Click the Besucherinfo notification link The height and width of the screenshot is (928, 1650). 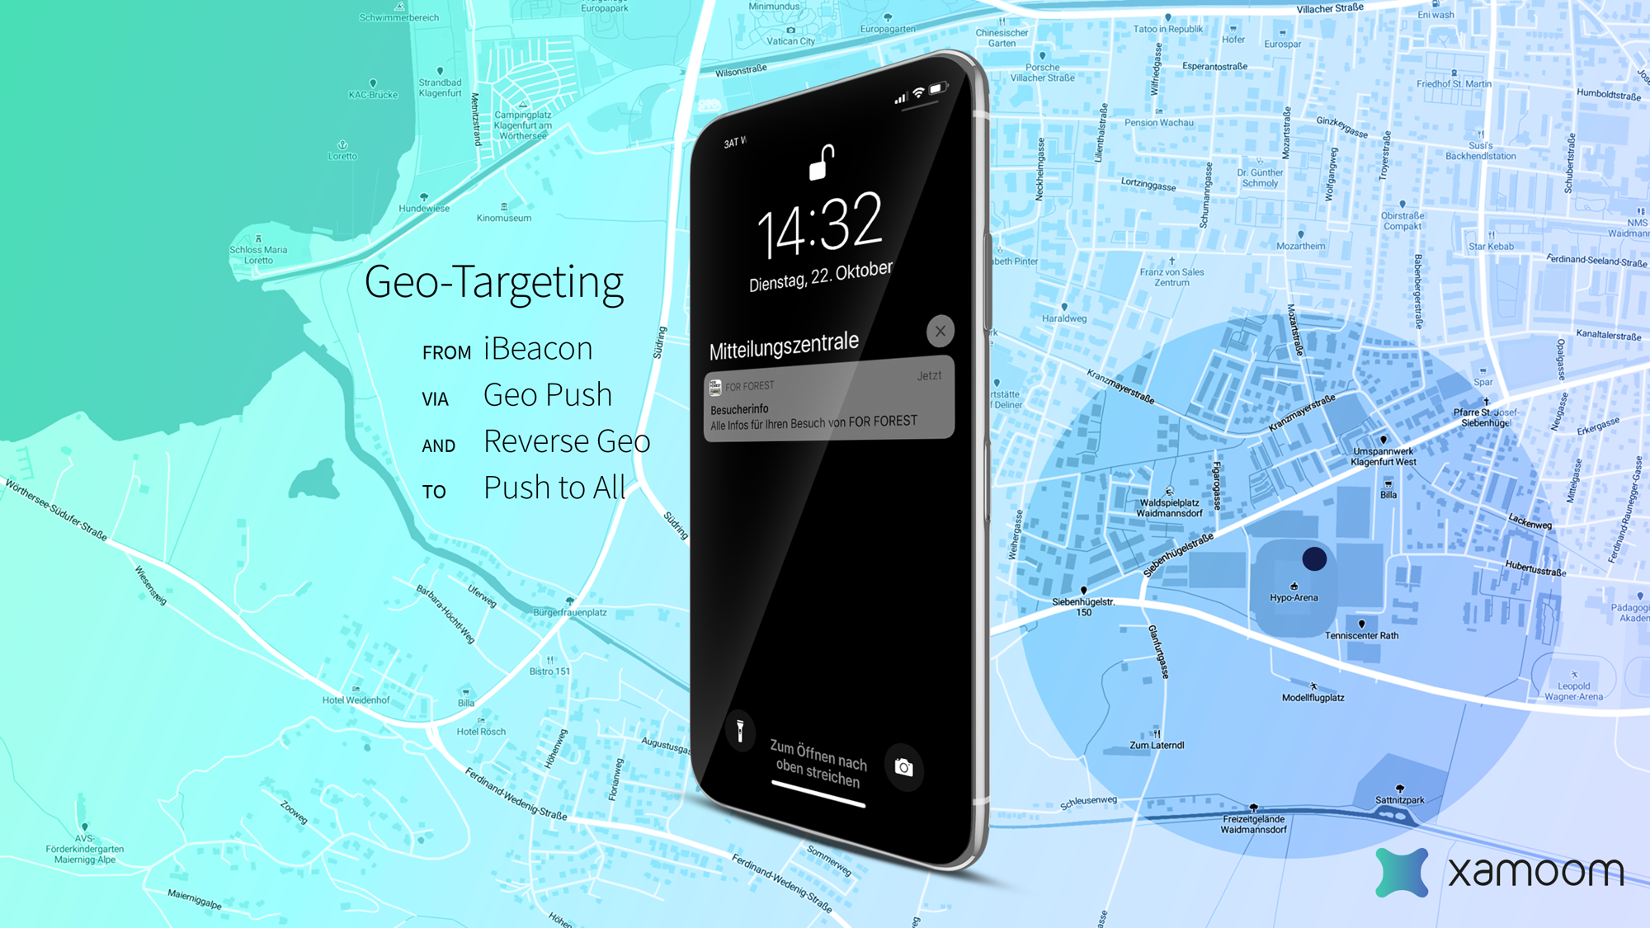point(824,407)
